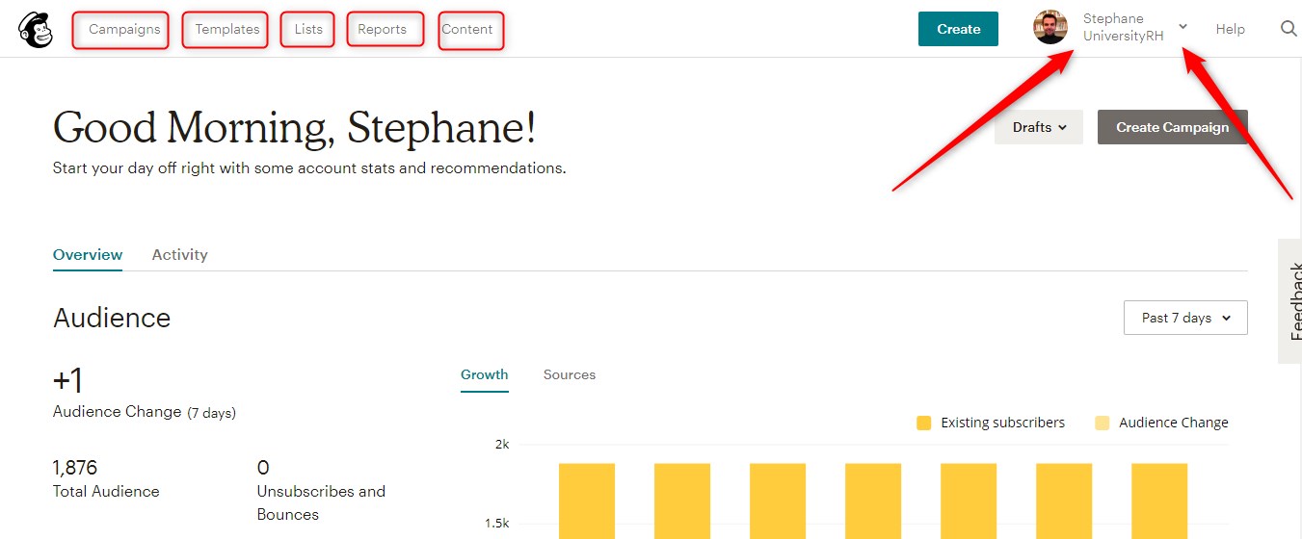Open the Past 7 days selector
Screen dimensions: 1302x539
[x=1185, y=318]
